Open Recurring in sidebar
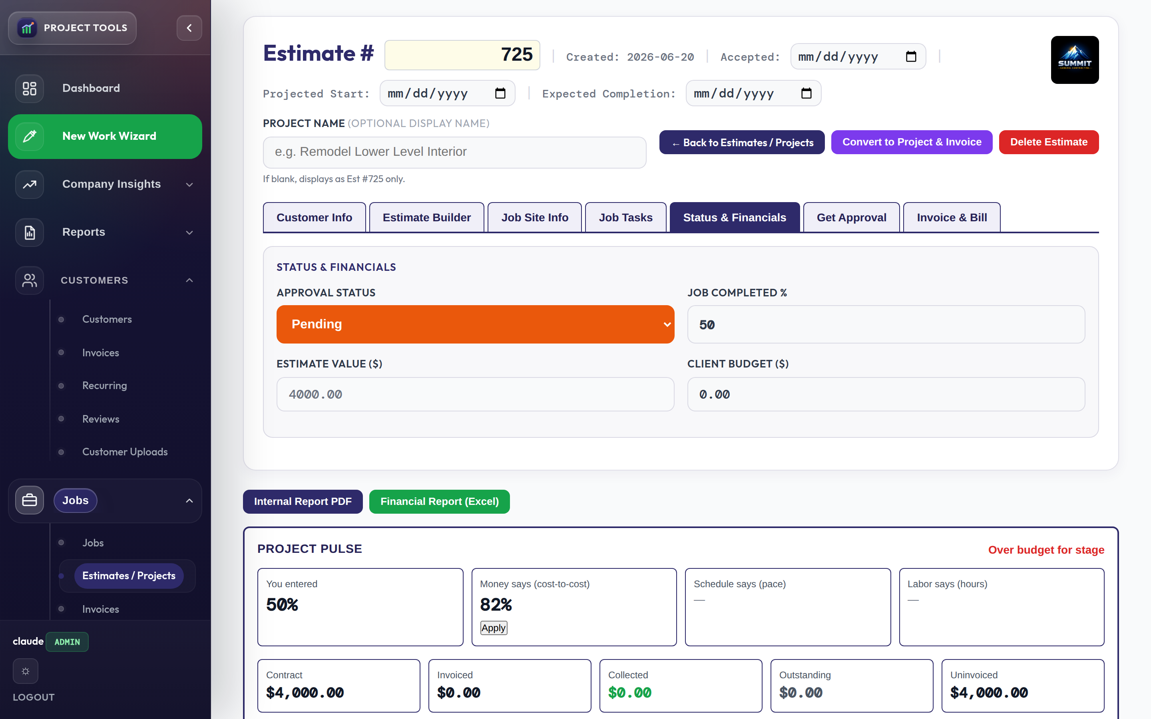 [105, 385]
